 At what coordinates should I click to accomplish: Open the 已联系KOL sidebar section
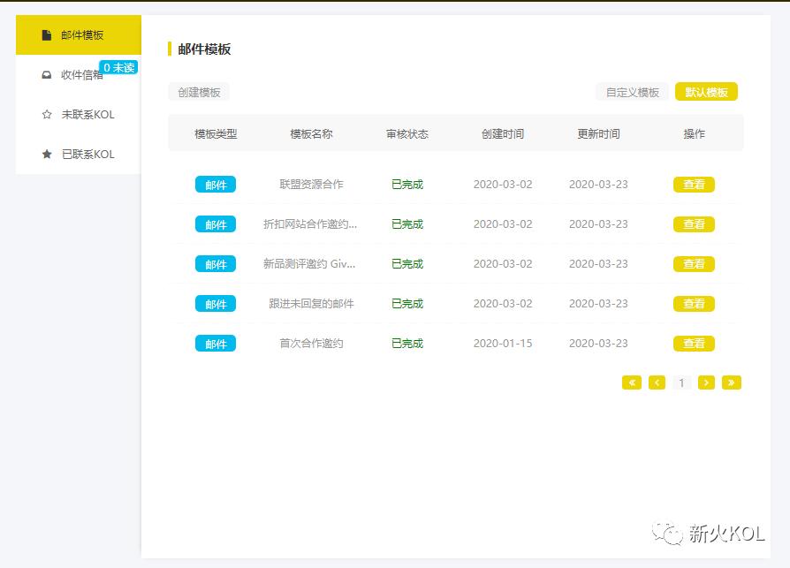click(84, 154)
